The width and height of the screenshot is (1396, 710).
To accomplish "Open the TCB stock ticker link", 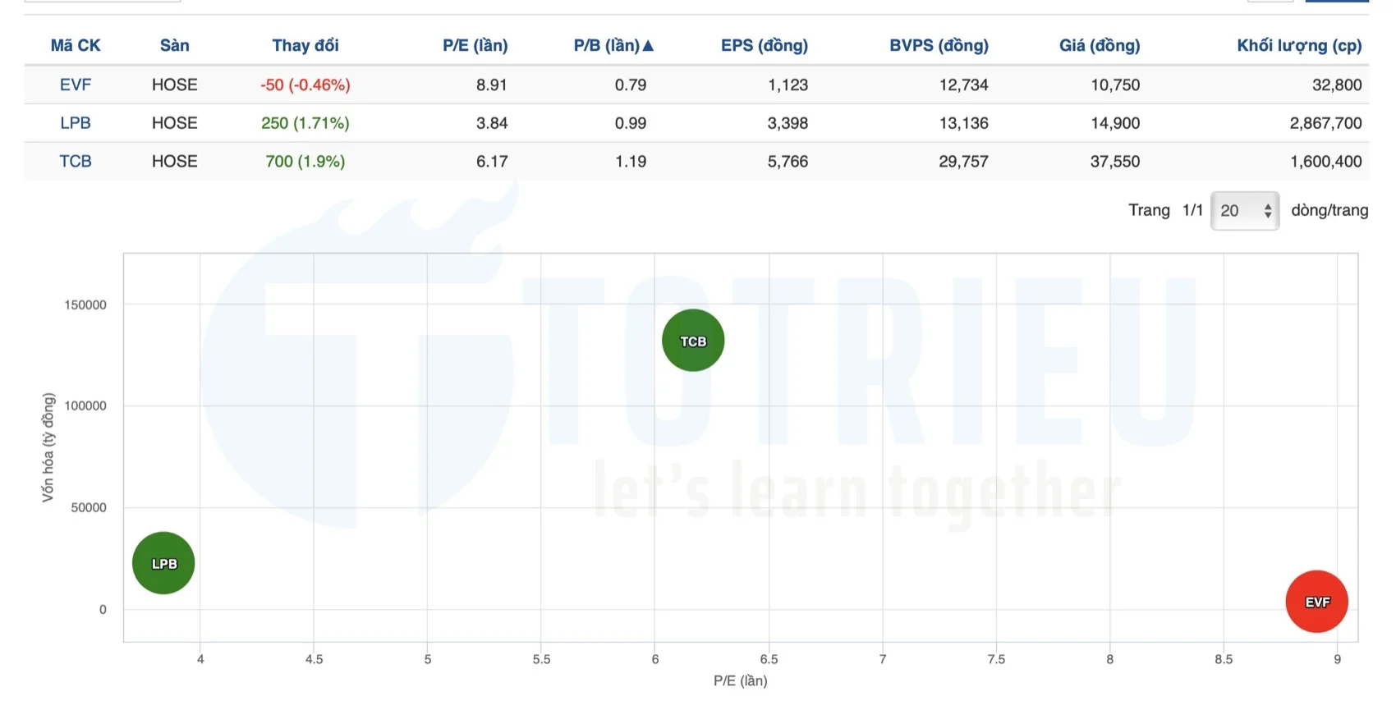I will 76,162.
